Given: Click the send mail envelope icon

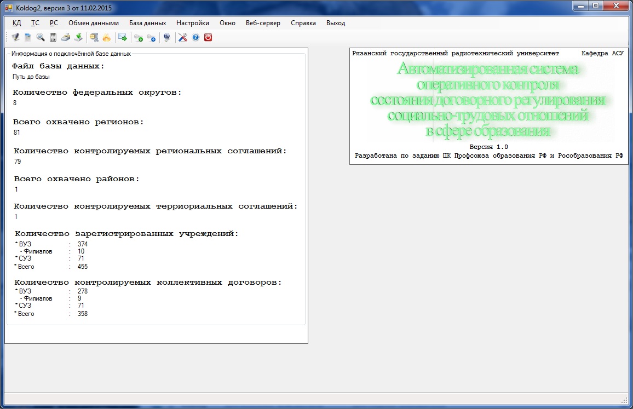Looking at the screenshot, I should pos(122,38).
